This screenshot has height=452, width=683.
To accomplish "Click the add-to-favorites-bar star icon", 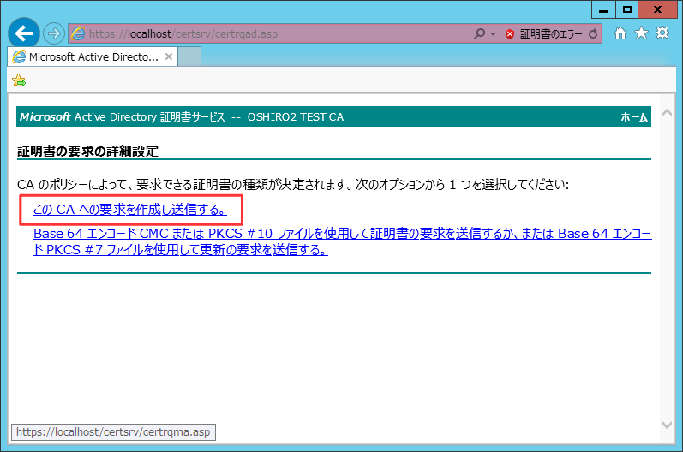I will (x=19, y=80).
